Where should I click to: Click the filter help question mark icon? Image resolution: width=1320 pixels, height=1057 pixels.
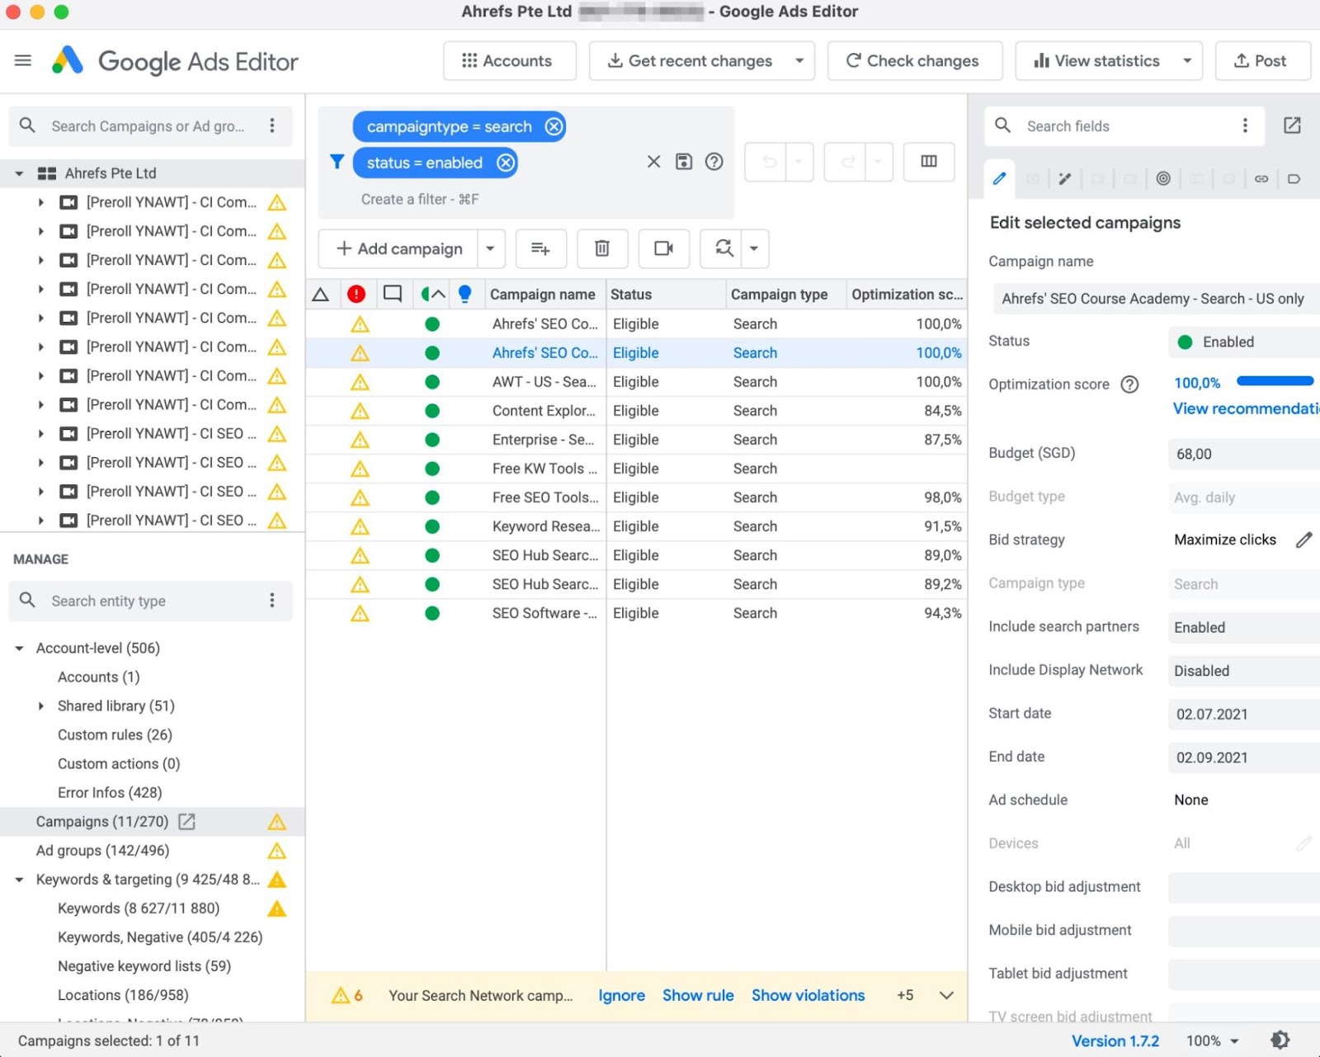click(714, 162)
